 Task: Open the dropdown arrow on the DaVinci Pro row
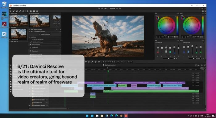[60, 32]
